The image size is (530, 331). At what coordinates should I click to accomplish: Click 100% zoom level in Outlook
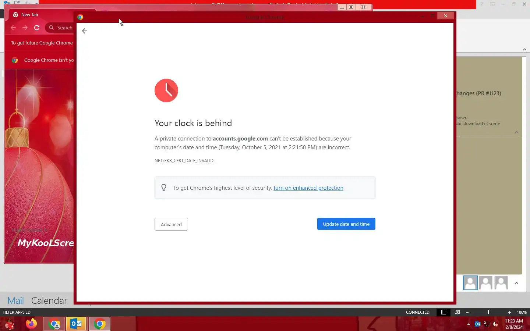coord(522,312)
